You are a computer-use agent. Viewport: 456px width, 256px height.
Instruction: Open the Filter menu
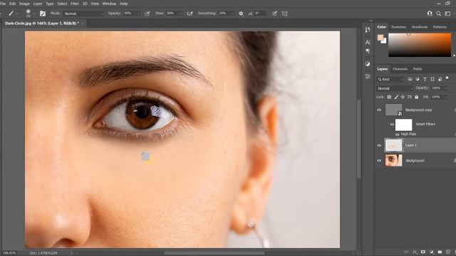point(75,4)
